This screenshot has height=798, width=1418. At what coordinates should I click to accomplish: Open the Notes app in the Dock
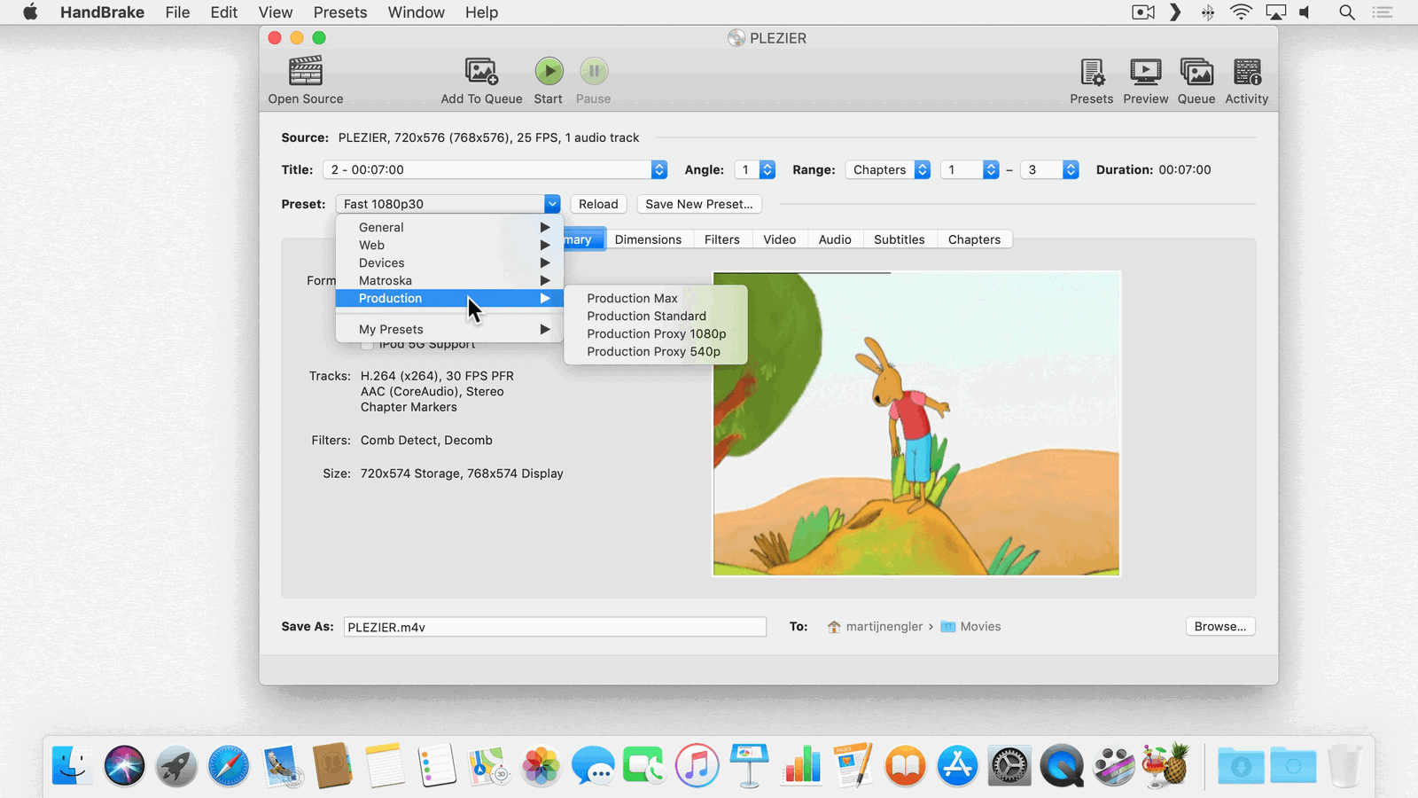385,765
